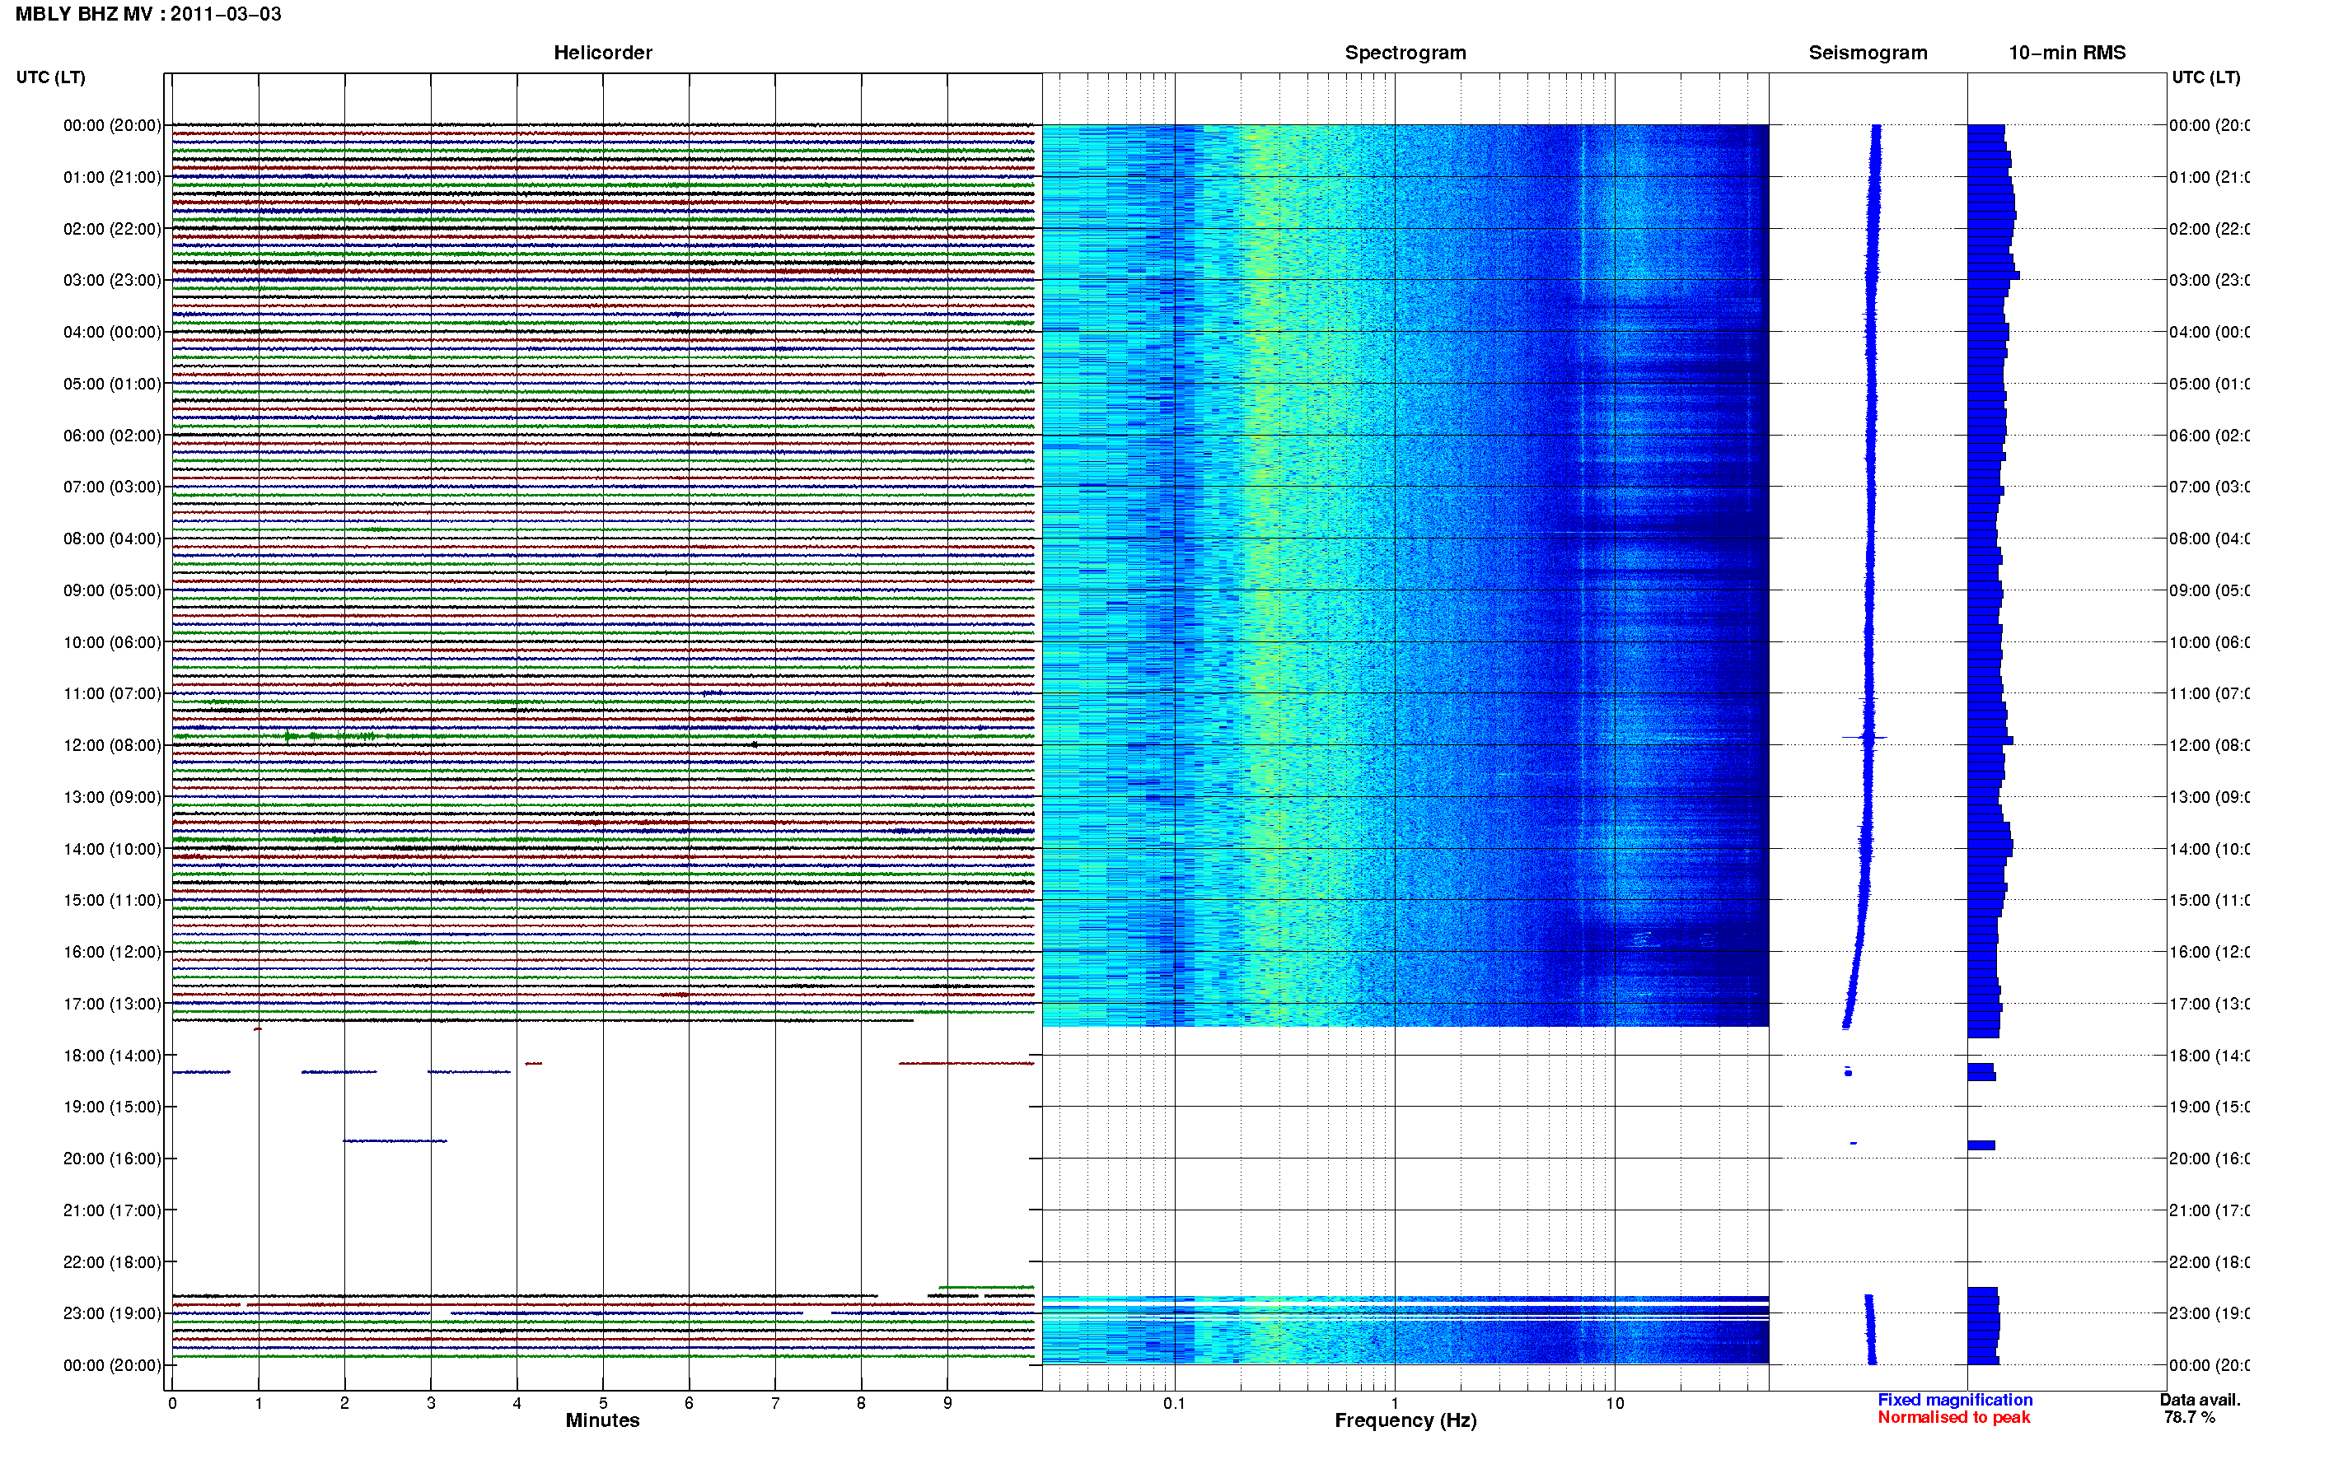Click the left time label 08:00 (04:00)
This screenshot has height=1464, width=2343.
tap(112, 539)
